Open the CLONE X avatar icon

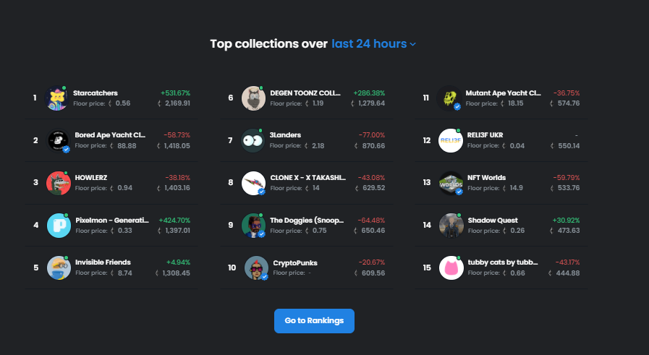(253, 183)
